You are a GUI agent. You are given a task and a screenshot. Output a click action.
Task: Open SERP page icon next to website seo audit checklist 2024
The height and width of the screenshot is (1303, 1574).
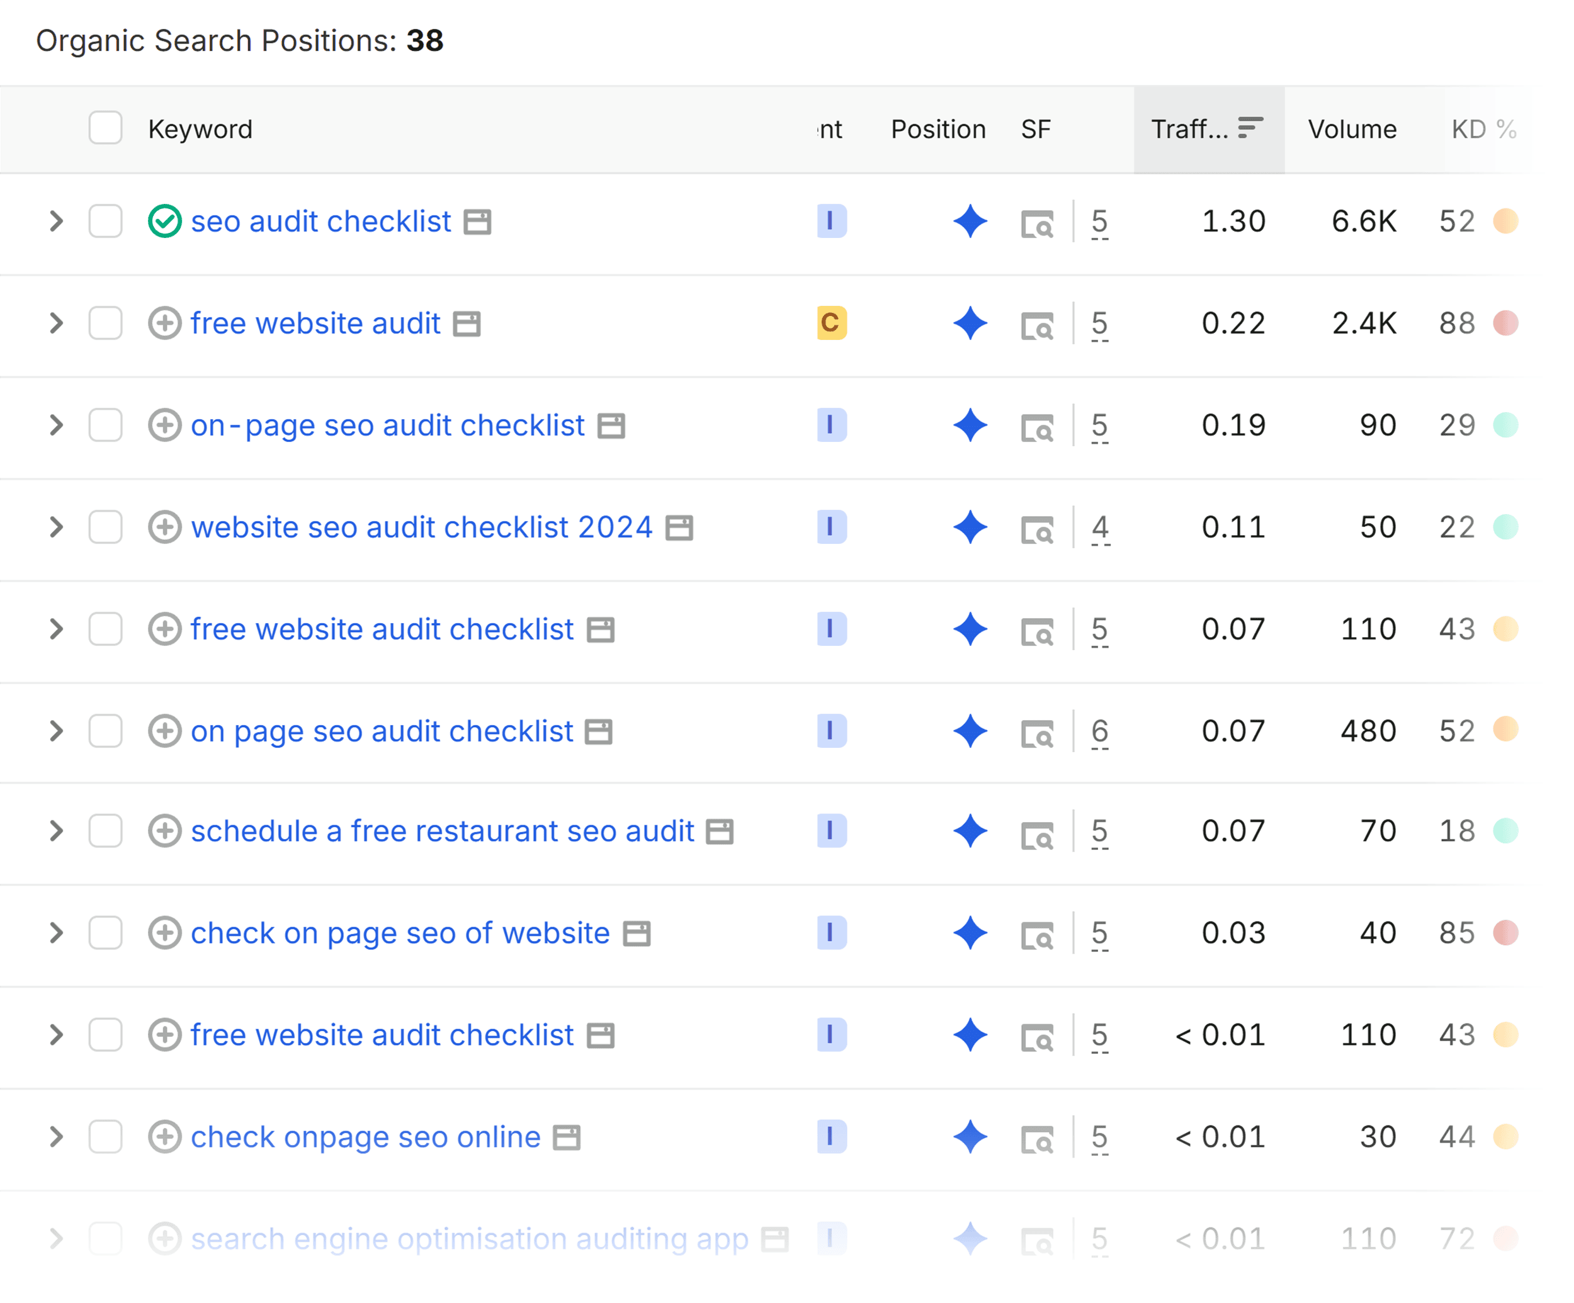click(680, 528)
